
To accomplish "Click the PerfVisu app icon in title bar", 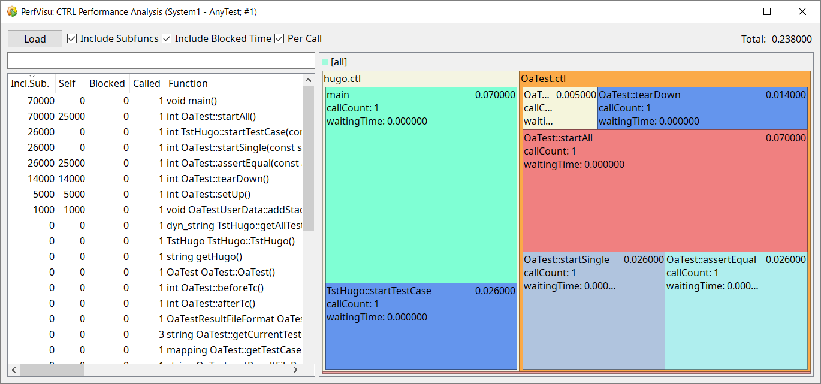I will [x=11, y=11].
